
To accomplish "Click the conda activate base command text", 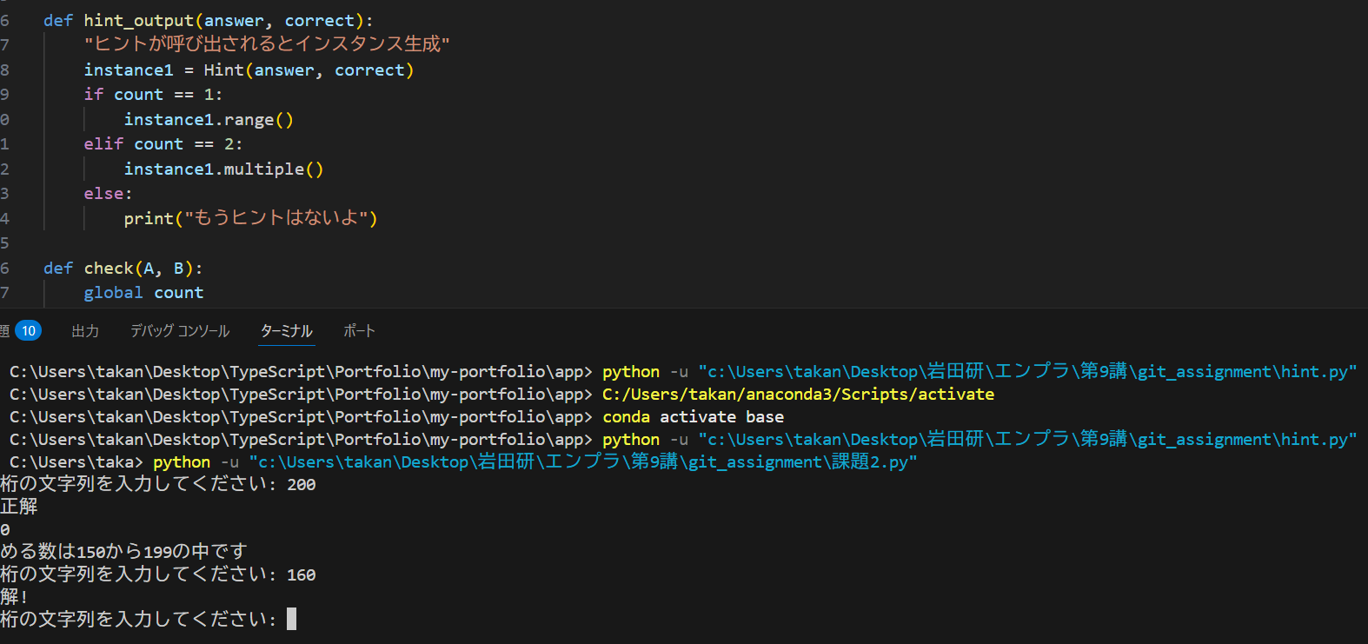I will coord(693,417).
